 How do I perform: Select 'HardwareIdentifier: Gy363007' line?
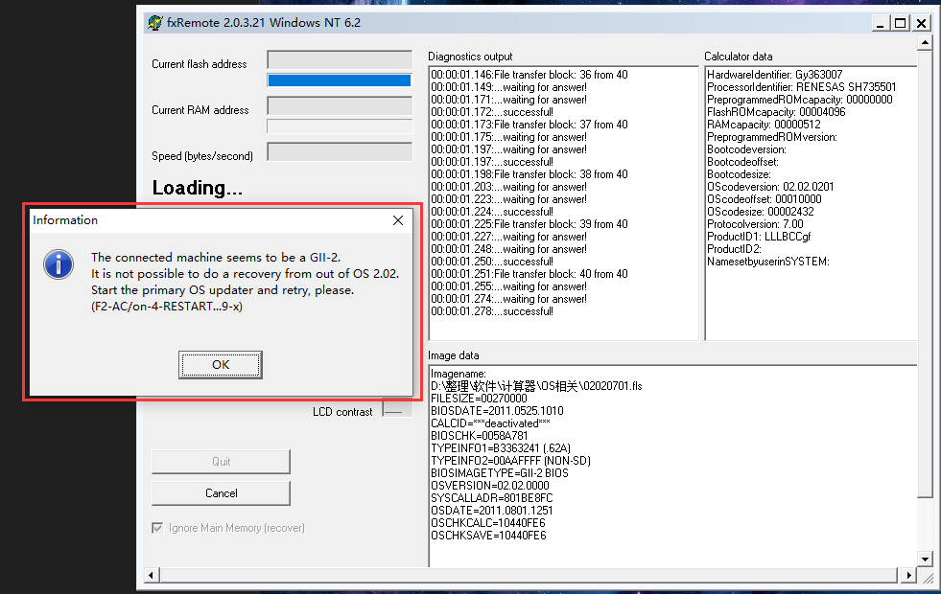pyautogui.click(x=775, y=75)
